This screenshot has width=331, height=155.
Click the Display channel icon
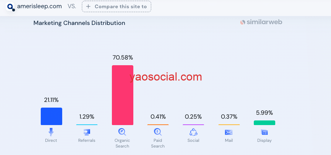click(x=265, y=132)
